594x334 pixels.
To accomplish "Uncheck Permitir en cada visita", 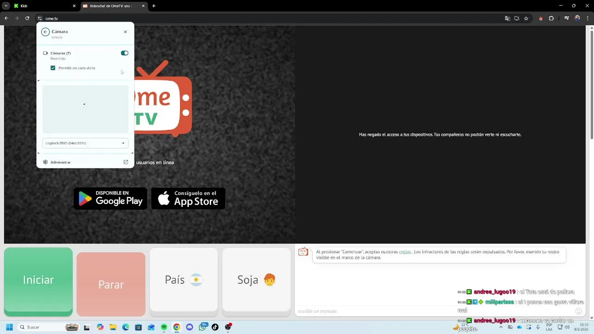I will point(53,68).
